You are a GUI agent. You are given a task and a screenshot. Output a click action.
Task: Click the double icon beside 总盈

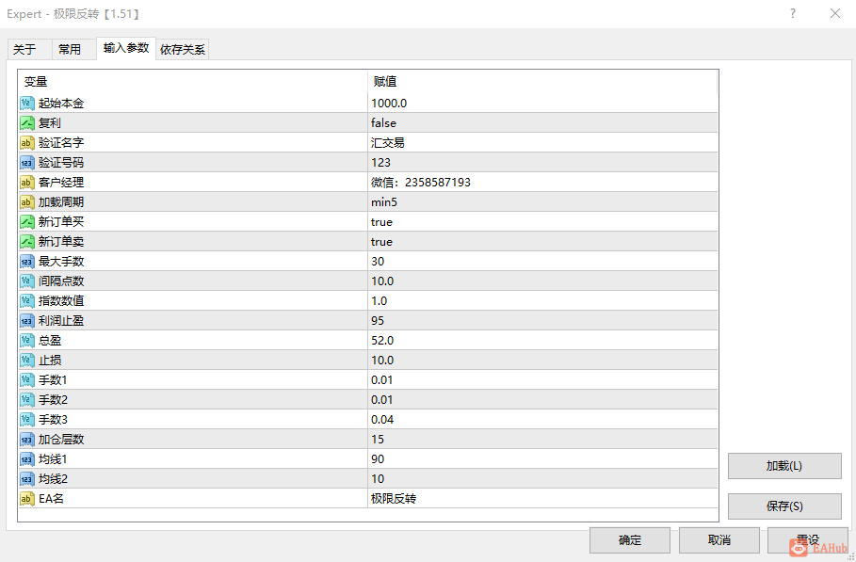(x=27, y=341)
